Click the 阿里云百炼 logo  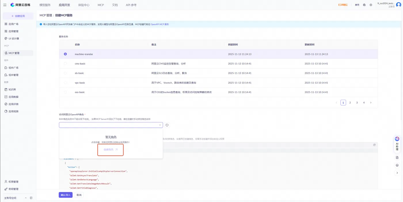tap(20, 5)
